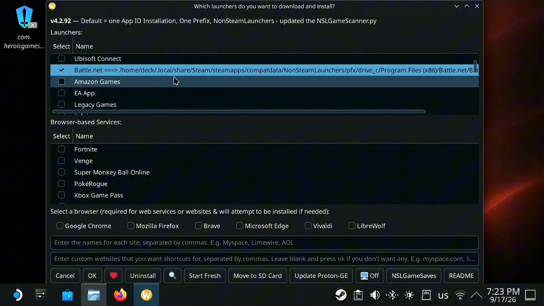The height and width of the screenshot is (306, 544).
Task: Confirm with the OK button
Action: [92, 275]
